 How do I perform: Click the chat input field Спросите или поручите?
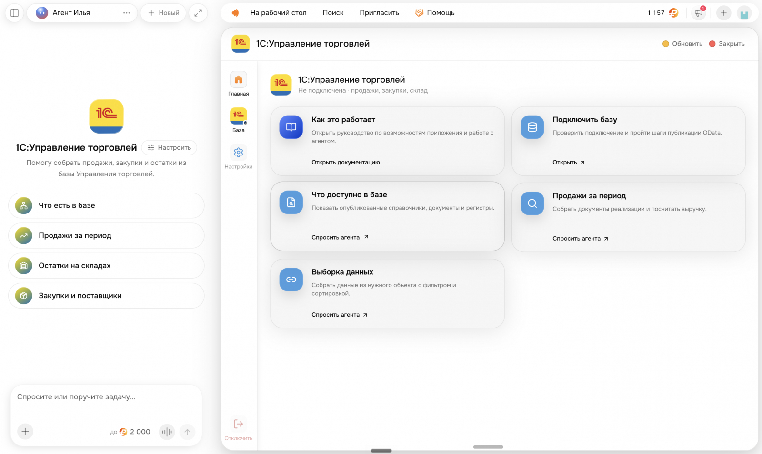(106, 397)
